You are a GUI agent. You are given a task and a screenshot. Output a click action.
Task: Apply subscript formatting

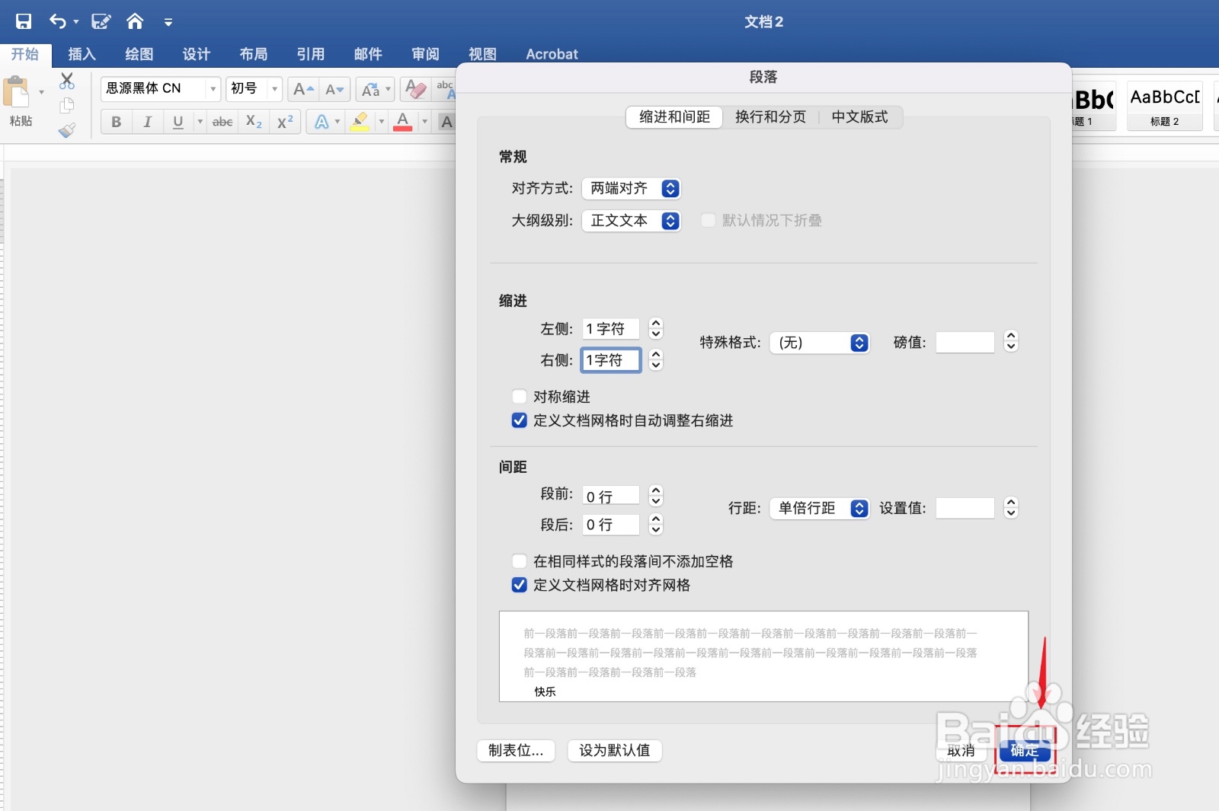point(254,122)
